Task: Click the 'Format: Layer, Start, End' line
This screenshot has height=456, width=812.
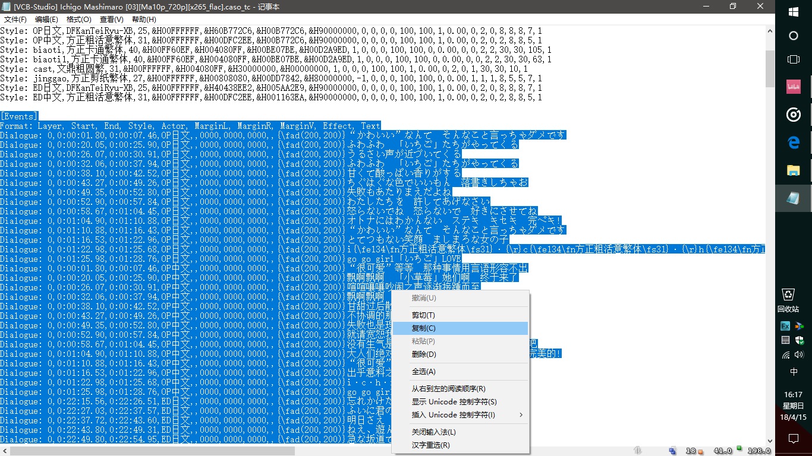Action: (x=190, y=126)
